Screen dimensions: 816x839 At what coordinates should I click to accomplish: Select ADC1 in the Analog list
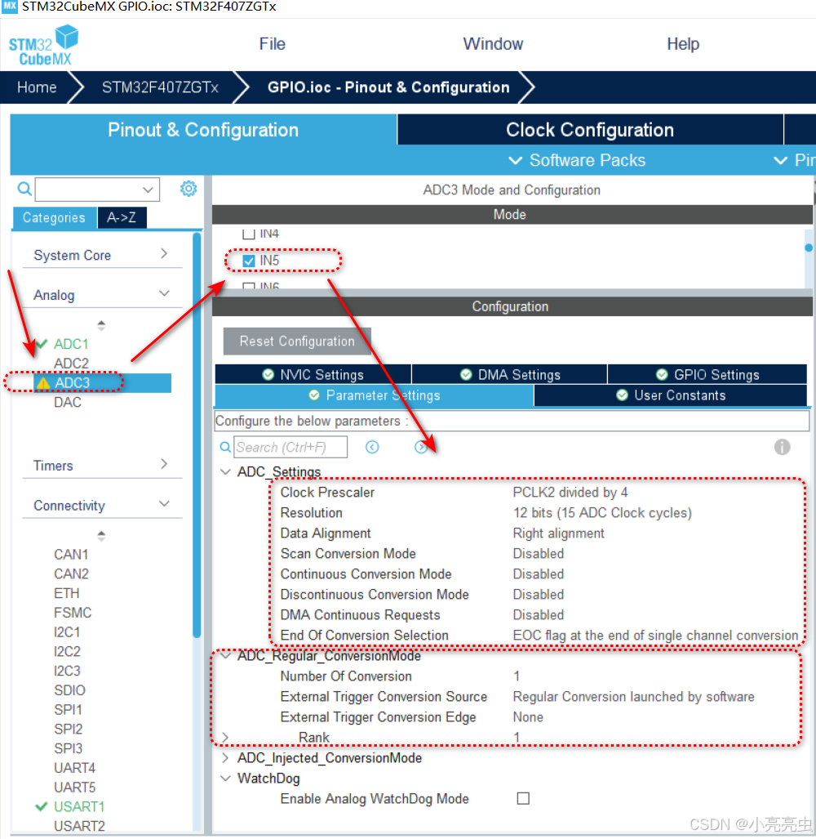coord(70,343)
